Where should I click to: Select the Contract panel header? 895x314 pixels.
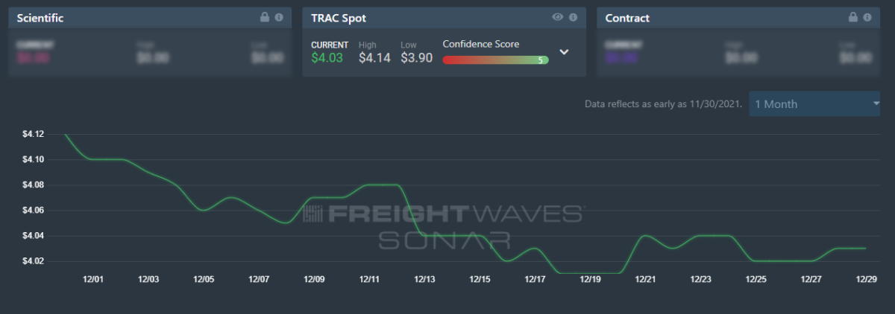pos(627,18)
